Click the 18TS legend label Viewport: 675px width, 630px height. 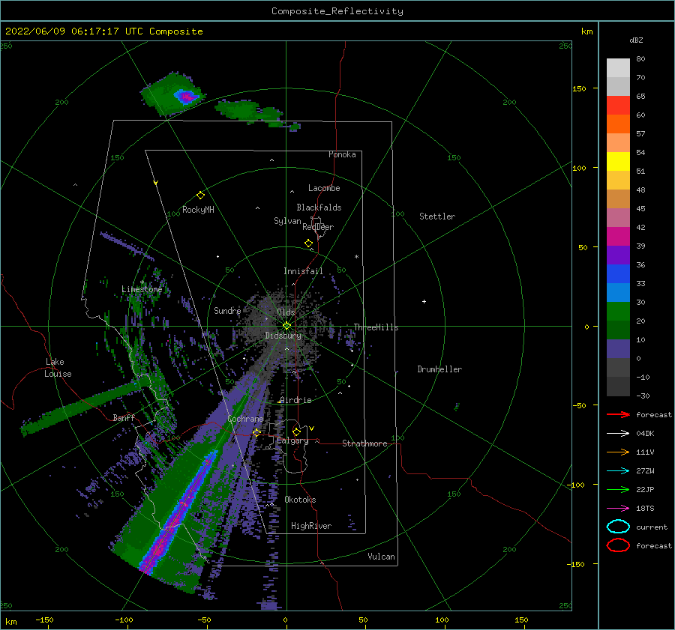(645, 509)
